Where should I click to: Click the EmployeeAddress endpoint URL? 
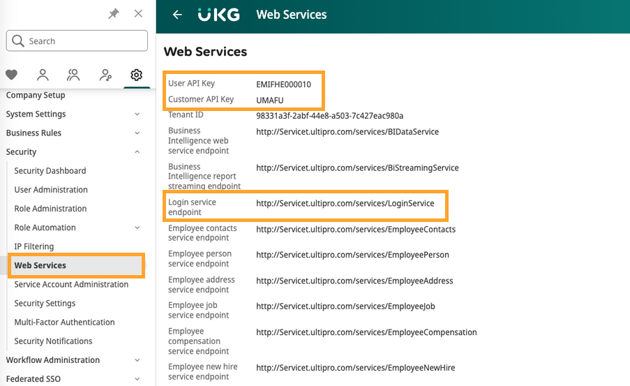tap(355, 281)
